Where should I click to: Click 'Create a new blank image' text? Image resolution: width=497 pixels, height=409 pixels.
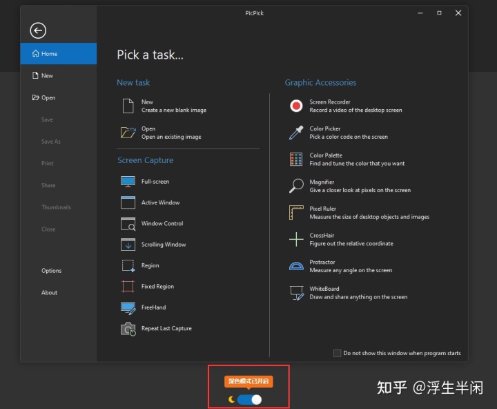(174, 110)
